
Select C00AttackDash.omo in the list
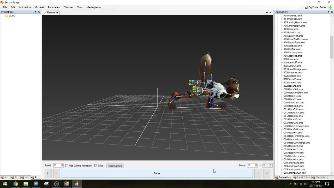[x=294, y=103]
